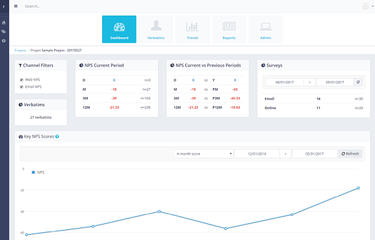
Task: Open the 27 verbatims link
Action: (41, 117)
